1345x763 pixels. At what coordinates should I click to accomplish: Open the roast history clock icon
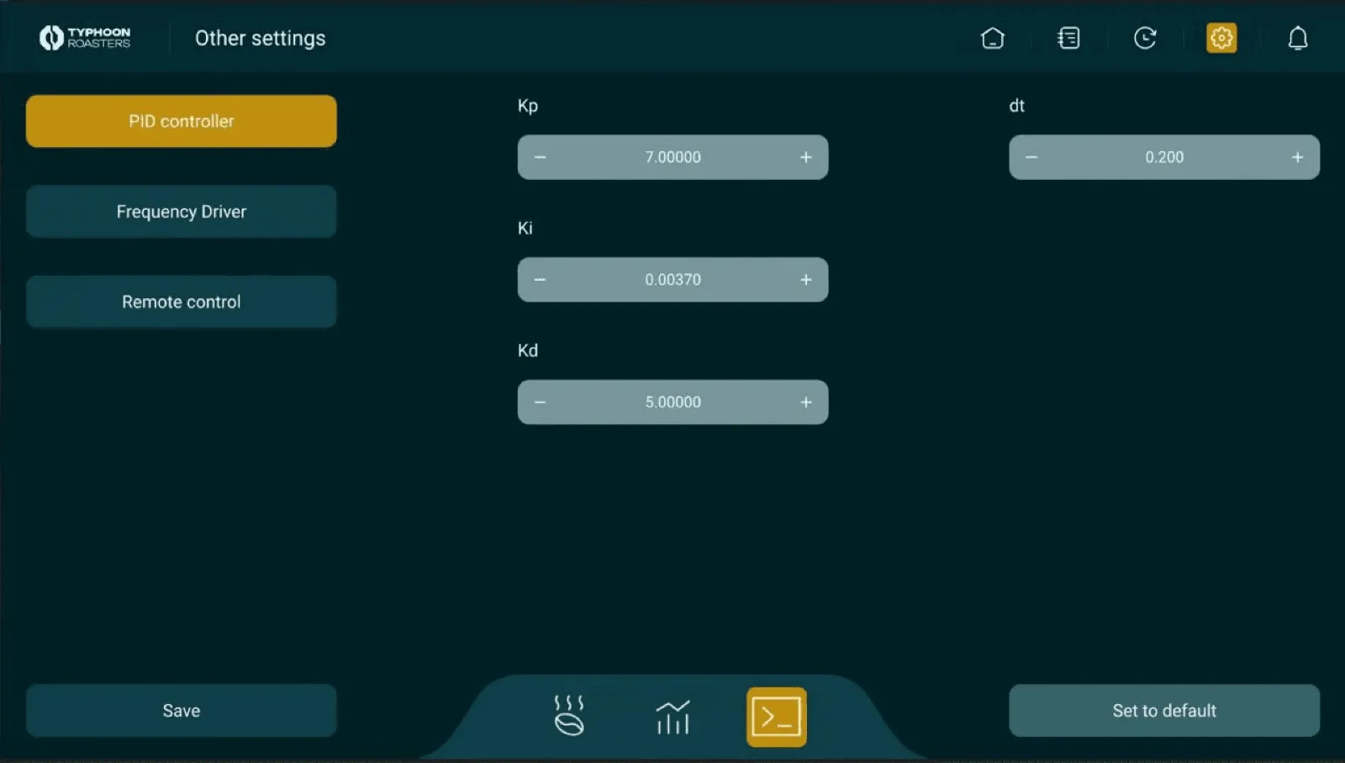1145,39
